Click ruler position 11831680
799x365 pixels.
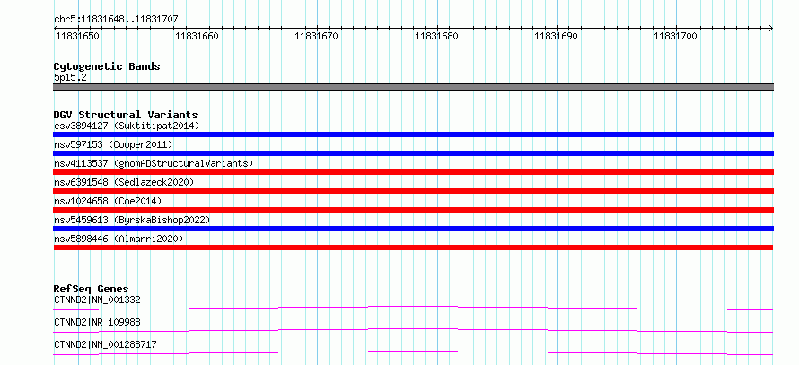pyautogui.click(x=436, y=37)
